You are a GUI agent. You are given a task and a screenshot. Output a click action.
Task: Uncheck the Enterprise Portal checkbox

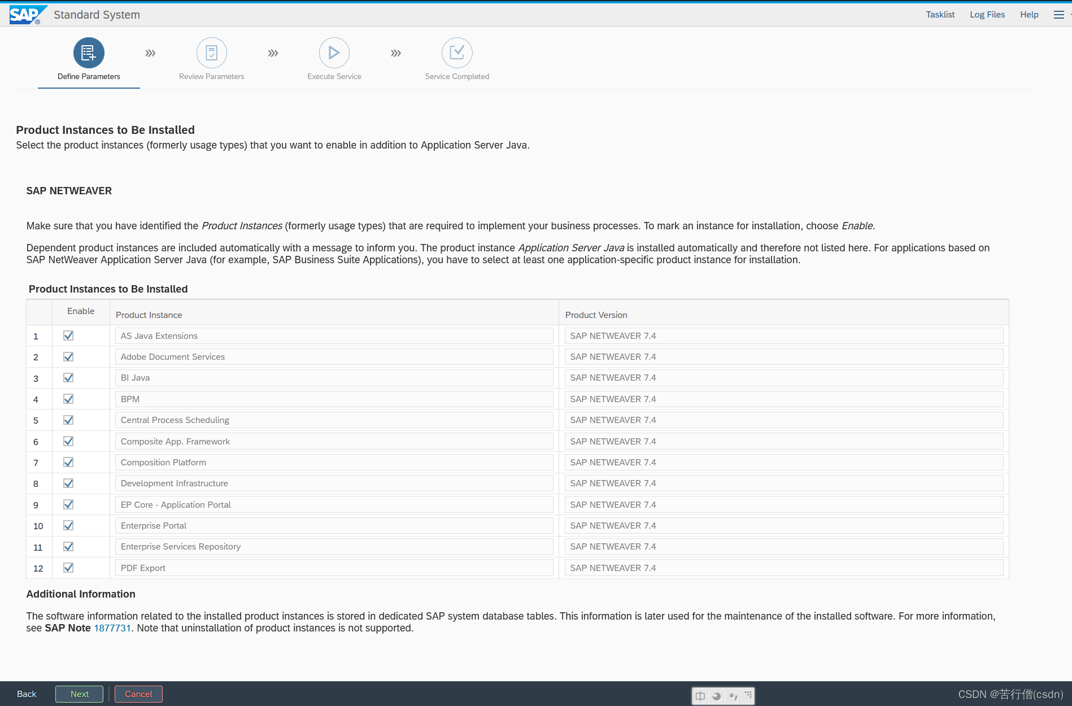coord(68,525)
